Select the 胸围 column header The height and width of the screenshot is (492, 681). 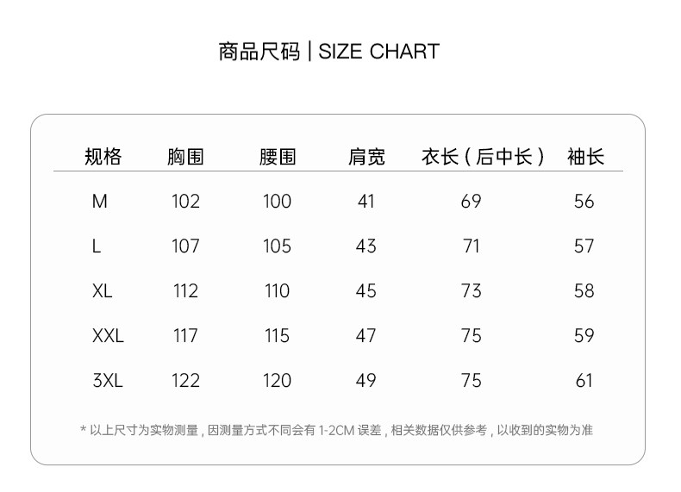pos(185,157)
